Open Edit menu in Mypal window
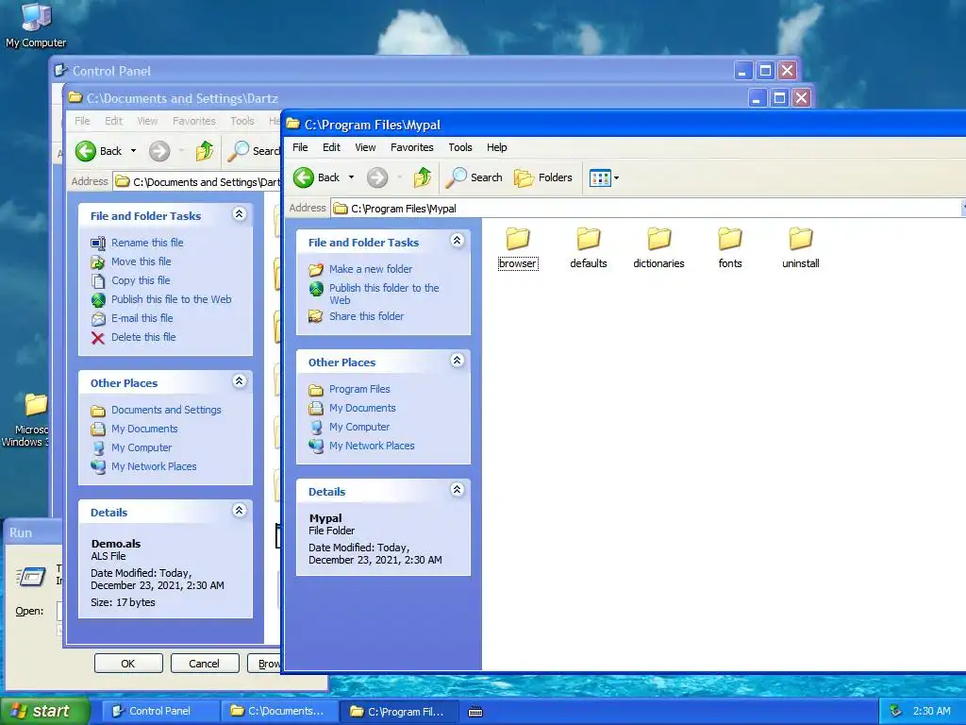The height and width of the screenshot is (725, 966). point(331,147)
